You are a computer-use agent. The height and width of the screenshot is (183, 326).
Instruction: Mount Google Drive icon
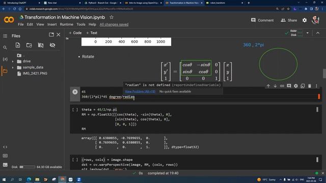coord(41,45)
